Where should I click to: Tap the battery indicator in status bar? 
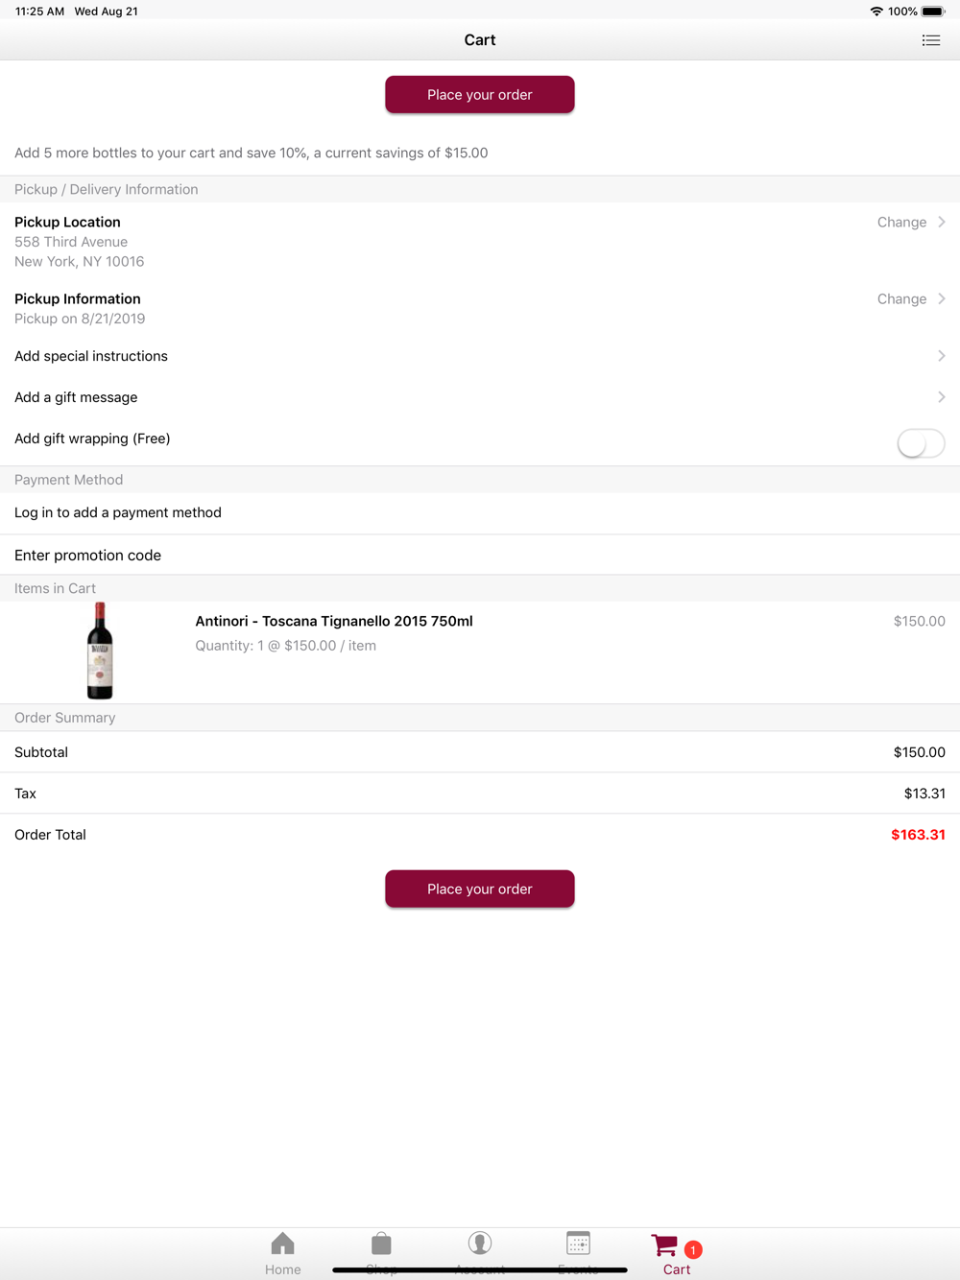pos(933,12)
